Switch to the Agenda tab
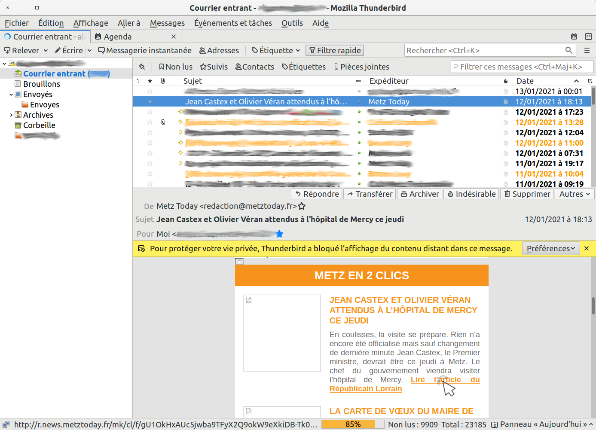The image size is (596, 430). coord(118,37)
